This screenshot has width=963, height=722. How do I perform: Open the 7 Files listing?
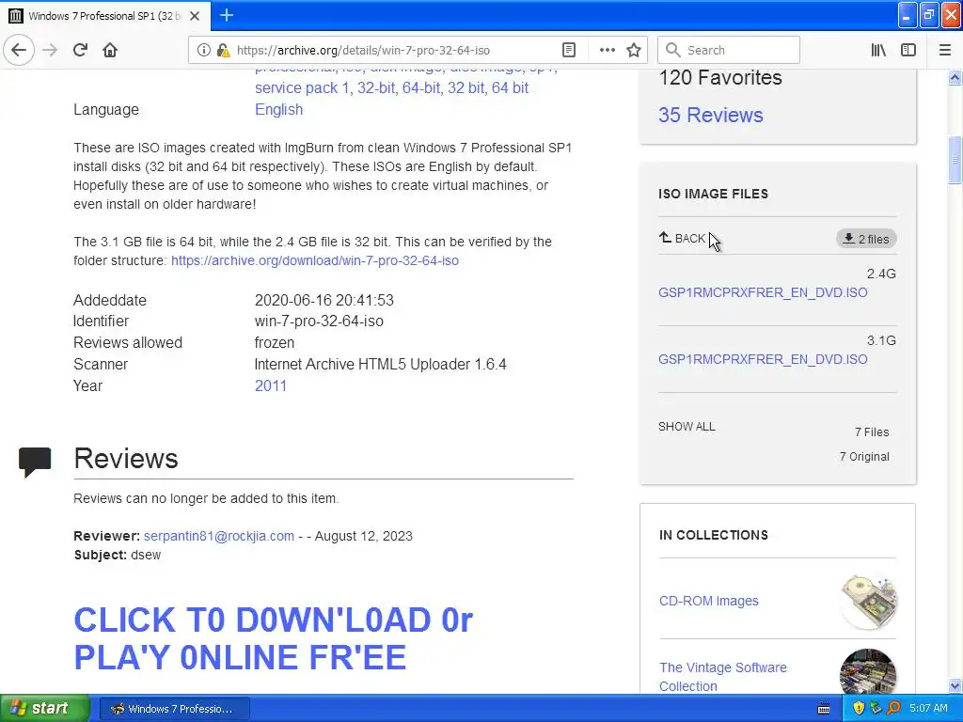872,432
